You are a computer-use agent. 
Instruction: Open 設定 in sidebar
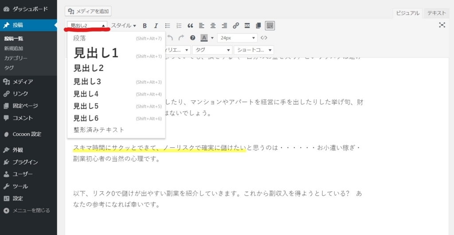pyautogui.click(x=28, y=199)
